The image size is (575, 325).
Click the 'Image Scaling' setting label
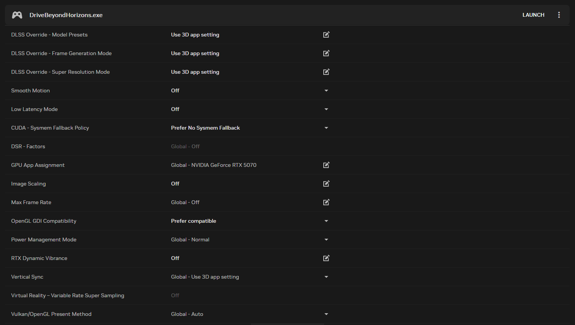click(x=28, y=184)
